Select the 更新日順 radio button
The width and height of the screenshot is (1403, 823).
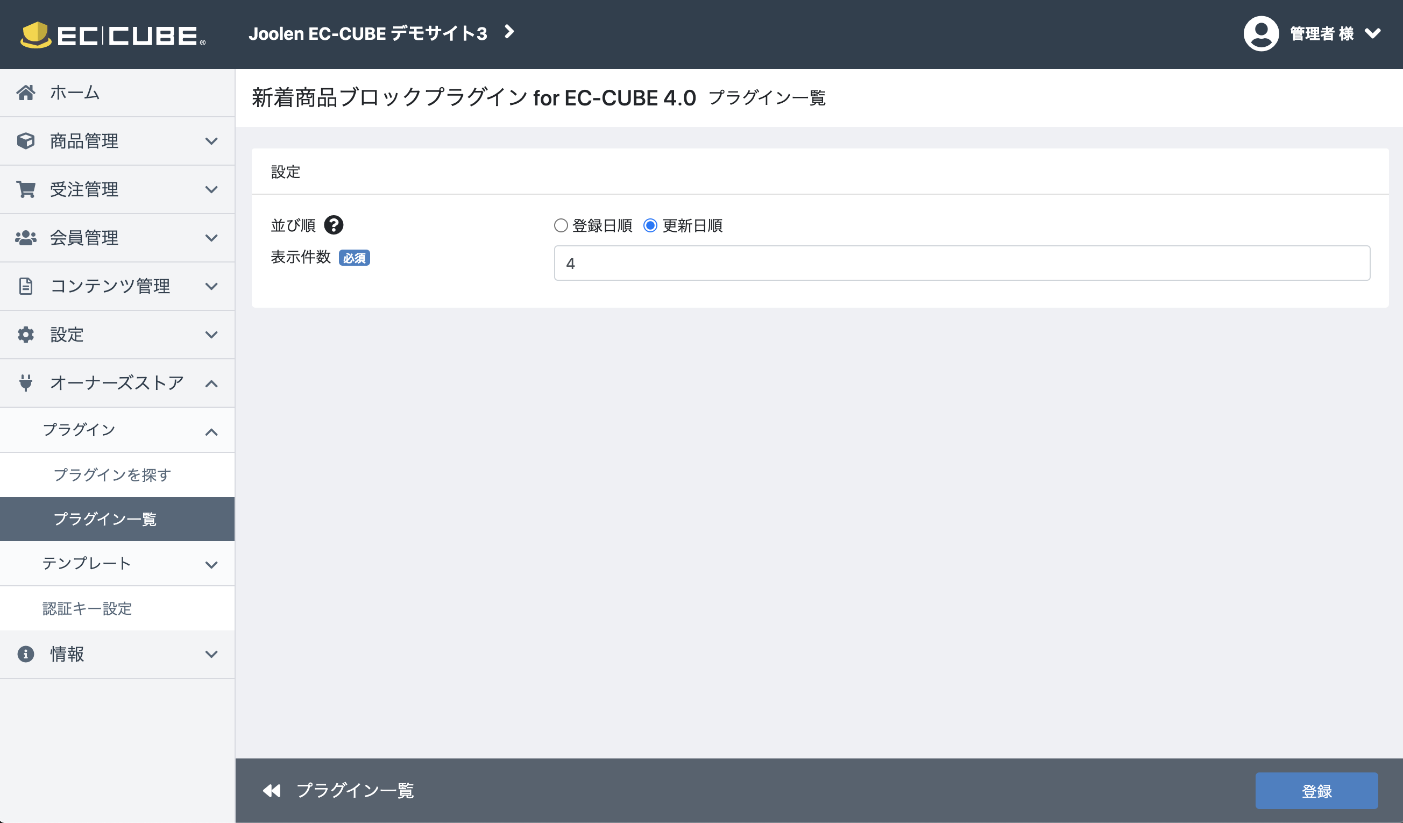coord(650,225)
